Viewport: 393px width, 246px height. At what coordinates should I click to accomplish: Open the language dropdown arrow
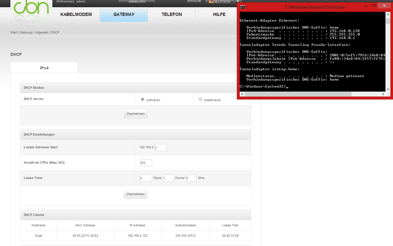pos(238,1)
